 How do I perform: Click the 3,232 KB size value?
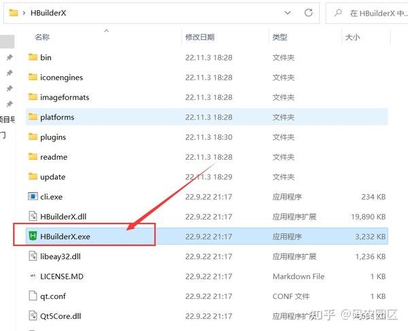click(371, 237)
